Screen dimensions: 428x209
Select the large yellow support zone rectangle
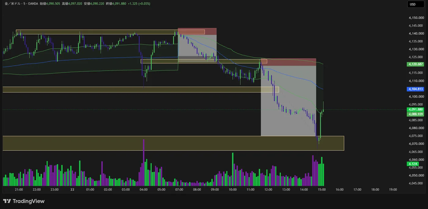[173, 143]
